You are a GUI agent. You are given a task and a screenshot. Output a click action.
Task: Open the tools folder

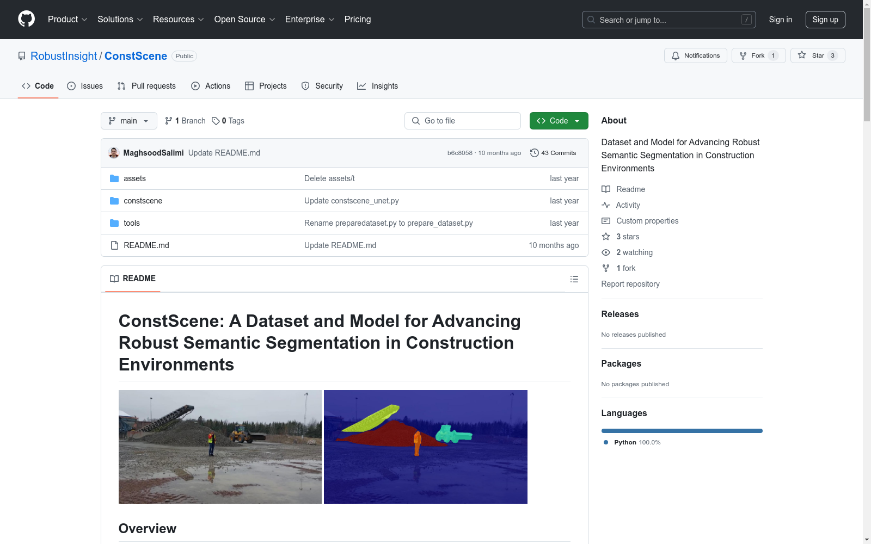coord(132,223)
